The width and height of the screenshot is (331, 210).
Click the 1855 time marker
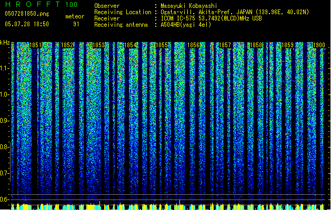coord(162,45)
